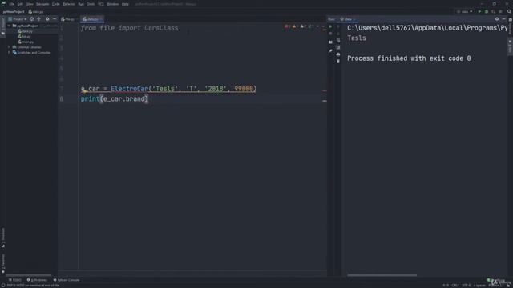Viewport: 513px width, 288px height.
Task: Click the lightbulb intention icon on line 7
Action: (84, 91)
